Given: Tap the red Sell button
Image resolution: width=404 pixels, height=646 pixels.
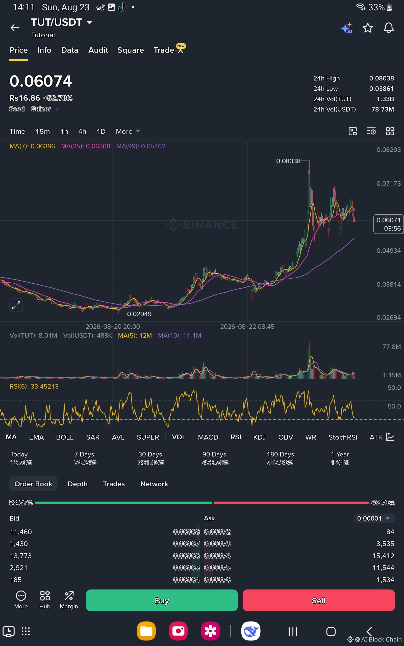Looking at the screenshot, I should [318, 600].
